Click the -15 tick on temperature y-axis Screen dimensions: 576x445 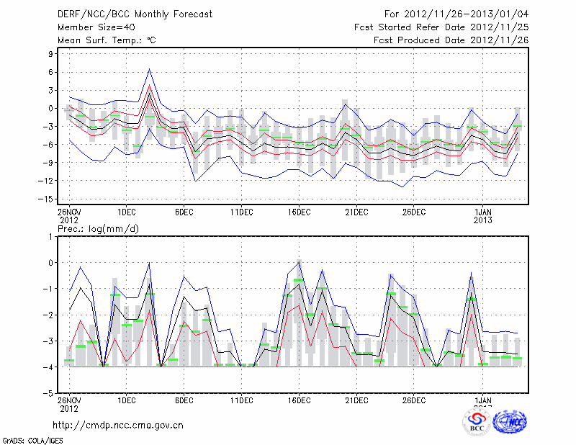48,198
